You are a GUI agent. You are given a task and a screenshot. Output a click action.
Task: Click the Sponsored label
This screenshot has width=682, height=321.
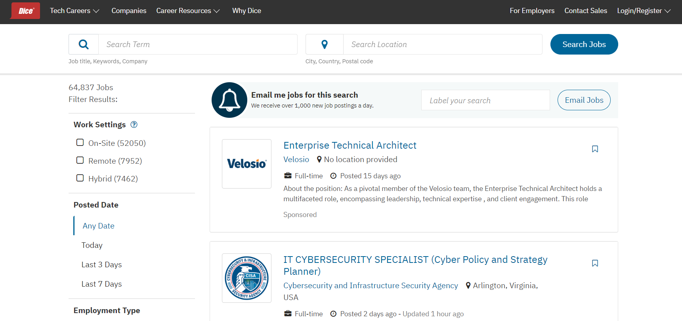pos(300,215)
